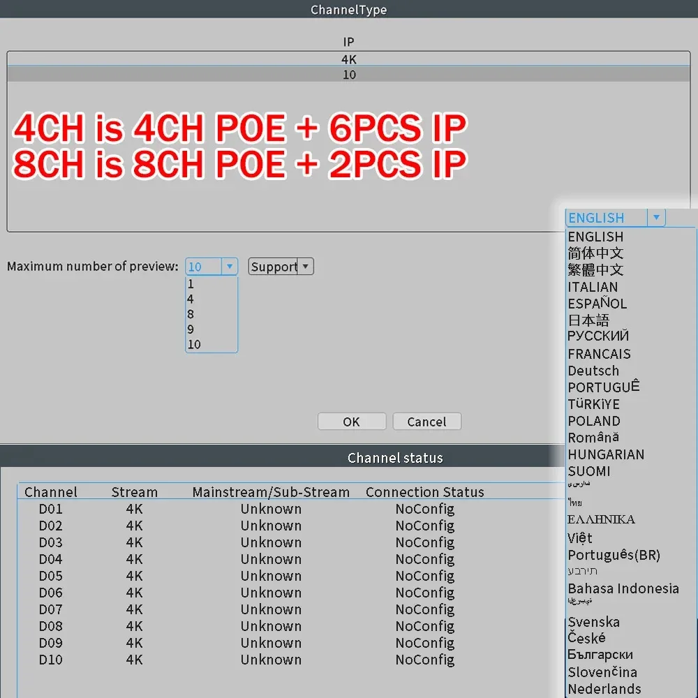This screenshot has width=698, height=698.
Task: Select 日本語 from the language options
Action: tap(588, 320)
